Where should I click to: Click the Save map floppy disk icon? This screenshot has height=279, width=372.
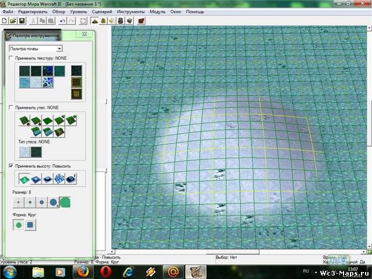[x=22, y=21]
